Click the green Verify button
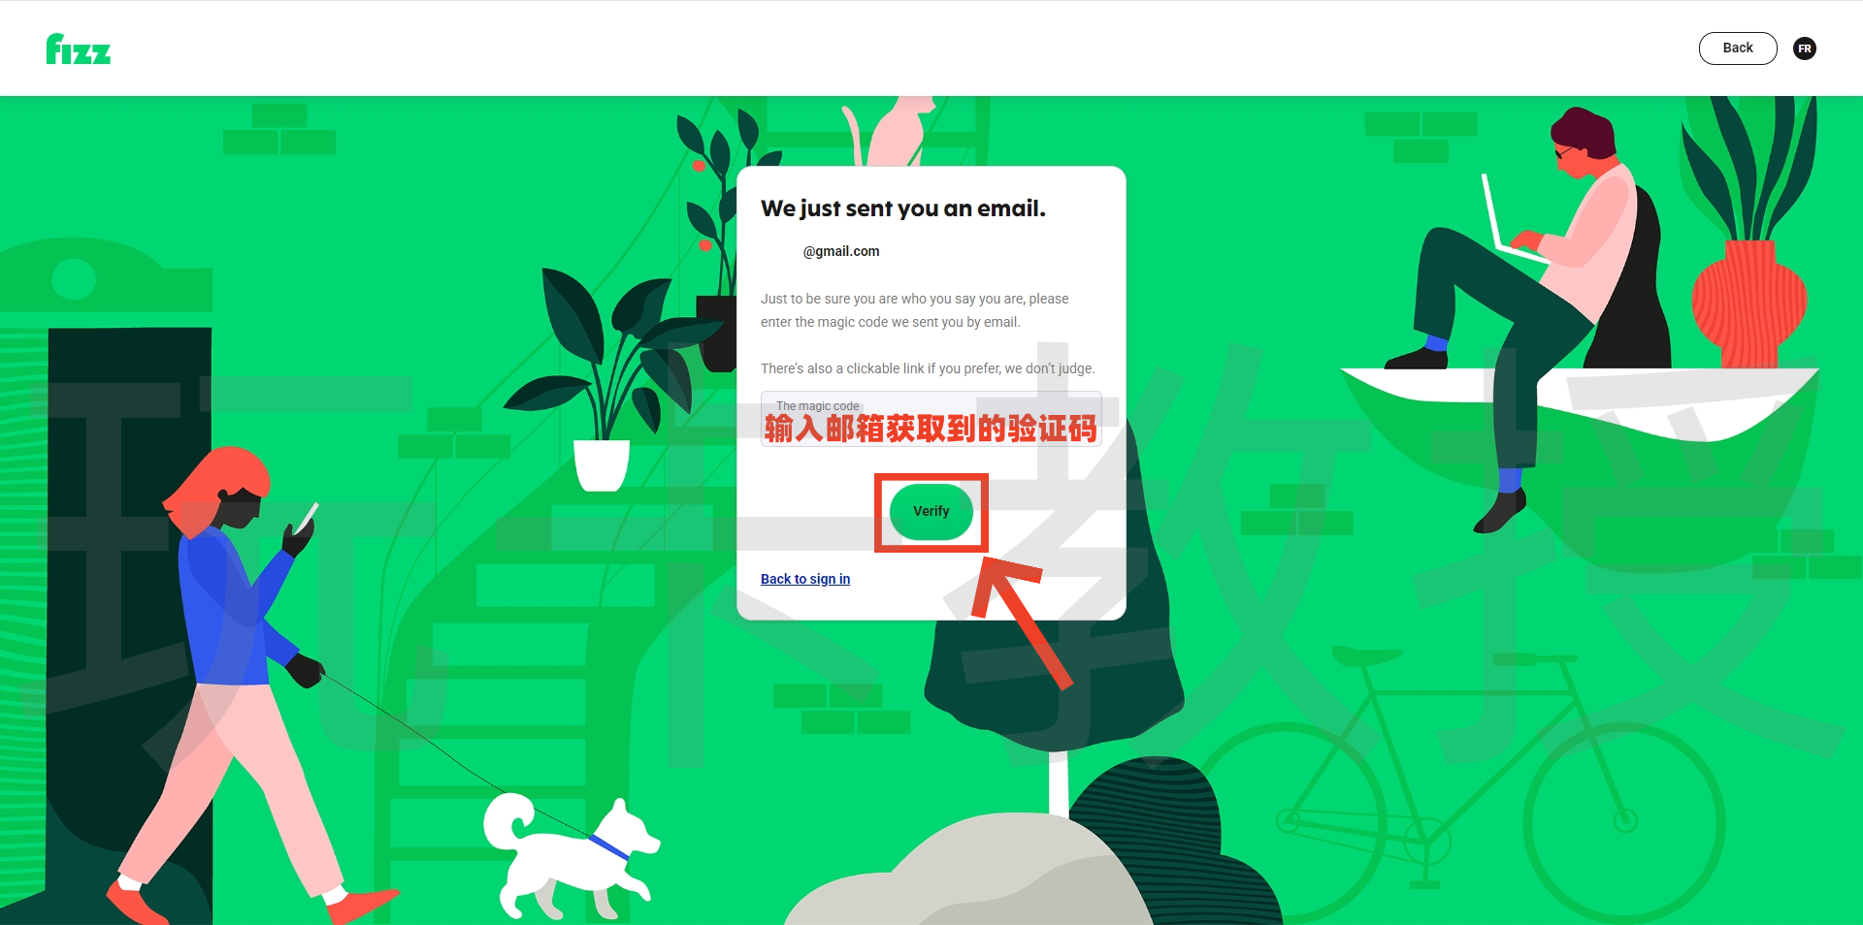Image resolution: width=1863 pixels, height=925 pixels. (x=931, y=511)
